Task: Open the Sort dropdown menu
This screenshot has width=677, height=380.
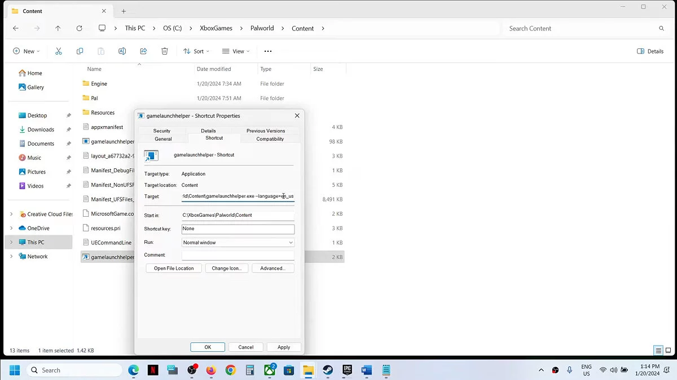Action: (x=196, y=51)
